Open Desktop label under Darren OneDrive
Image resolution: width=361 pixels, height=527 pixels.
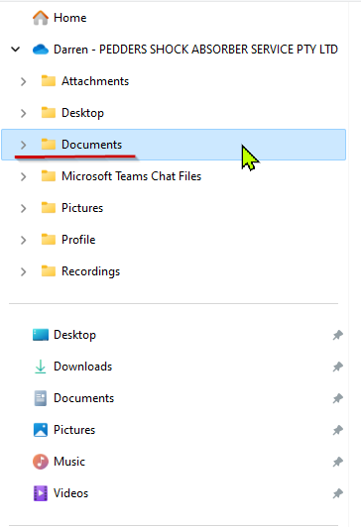click(82, 113)
